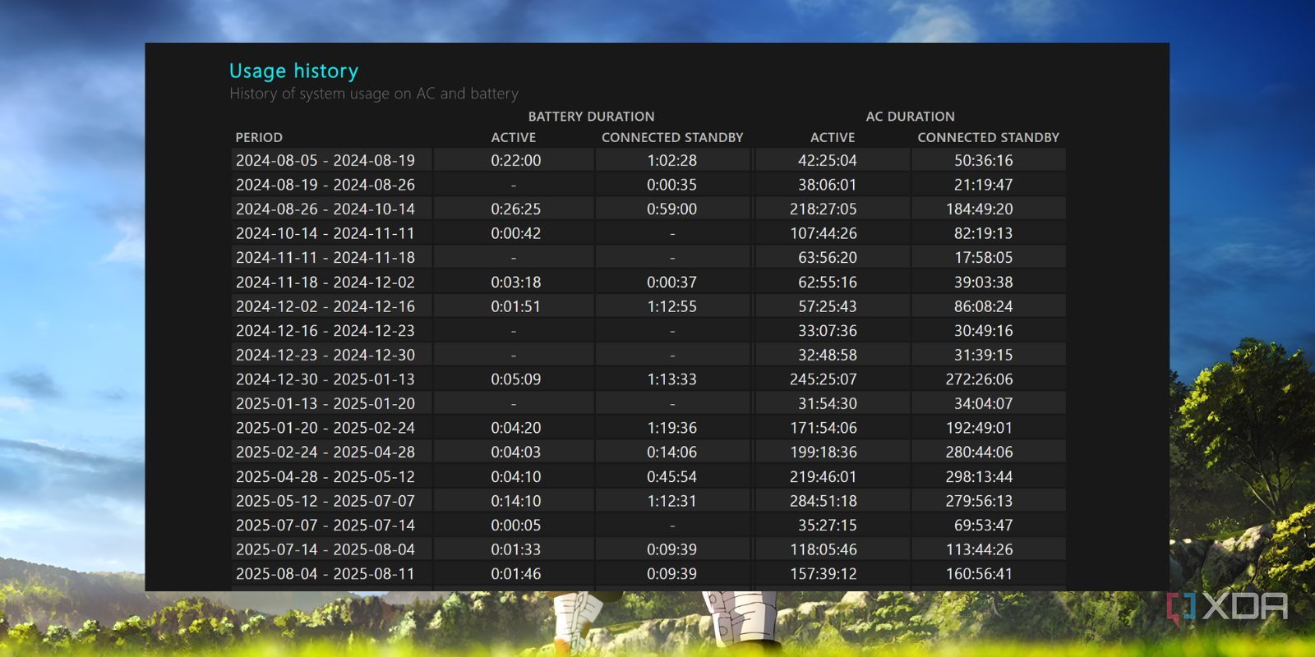Viewport: 1315px width, 657px height.
Task: Click AC active value 63:56:20
Action: pyautogui.click(x=828, y=257)
